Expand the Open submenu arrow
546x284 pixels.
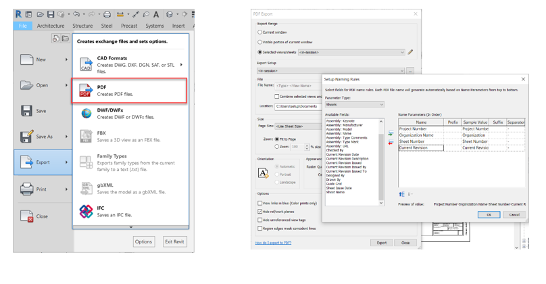(66, 85)
